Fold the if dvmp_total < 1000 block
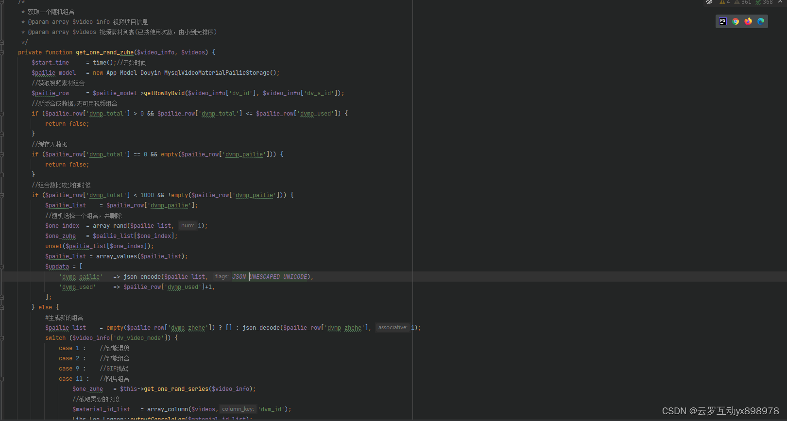Screen dimensions: 787x421 pos(2,195)
